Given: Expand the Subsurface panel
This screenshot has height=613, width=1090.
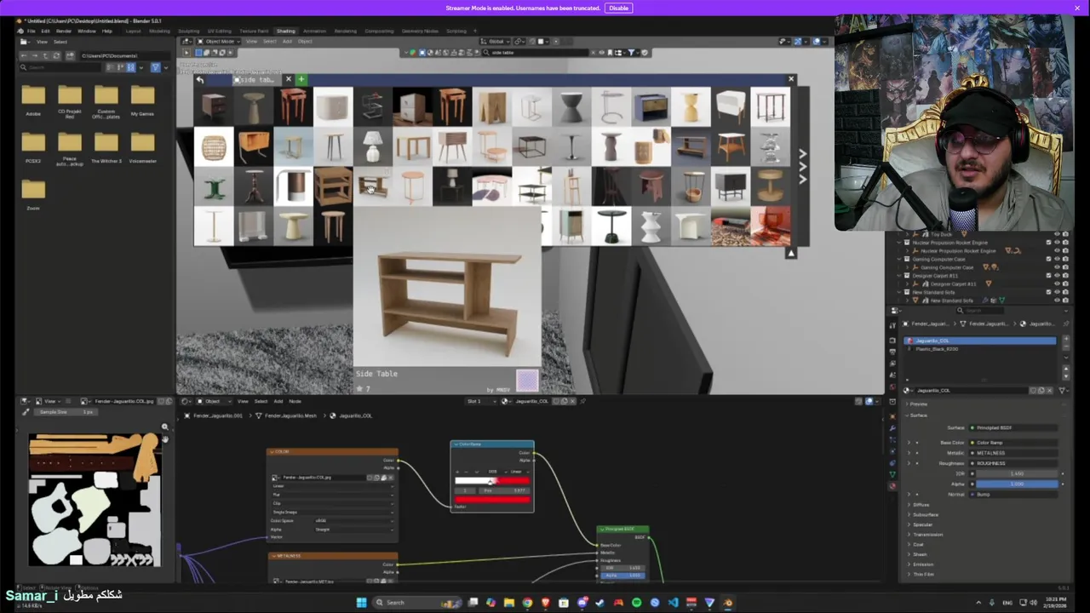Looking at the screenshot, I should point(925,514).
